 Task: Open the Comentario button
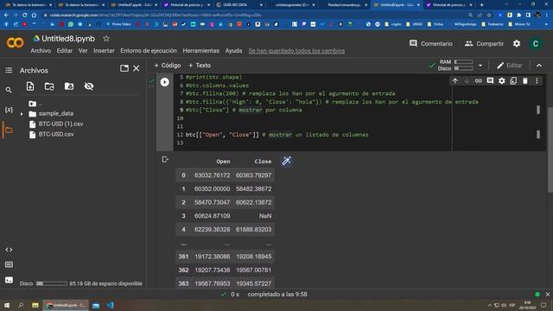431,44
